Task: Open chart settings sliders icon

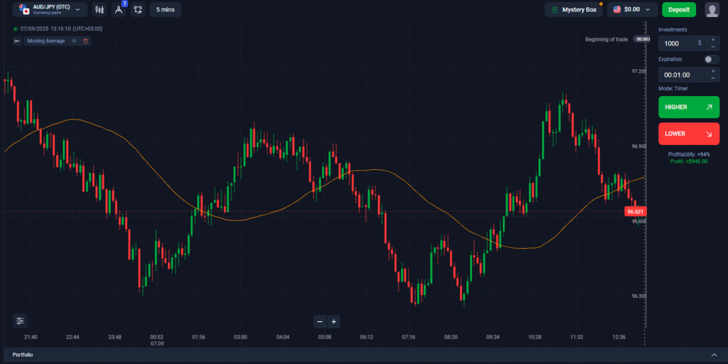Action: pos(20,321)
